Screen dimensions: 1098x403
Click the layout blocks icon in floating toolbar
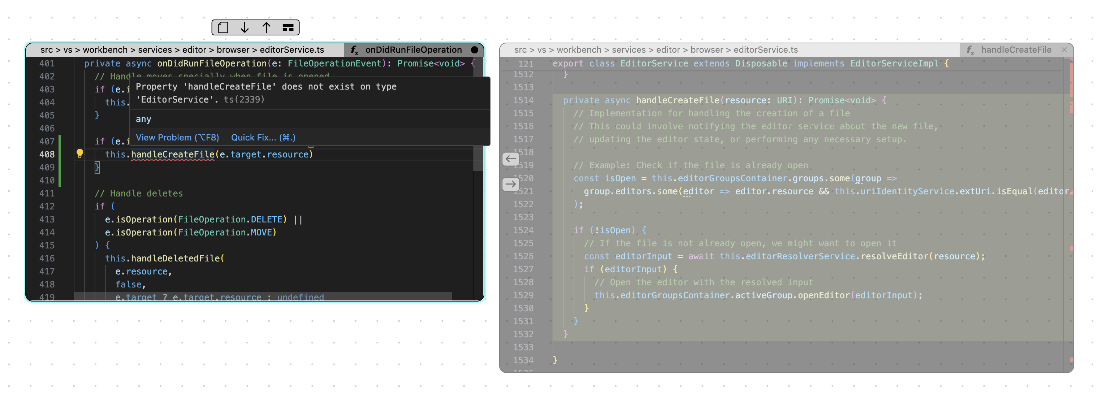coord(288,28)
